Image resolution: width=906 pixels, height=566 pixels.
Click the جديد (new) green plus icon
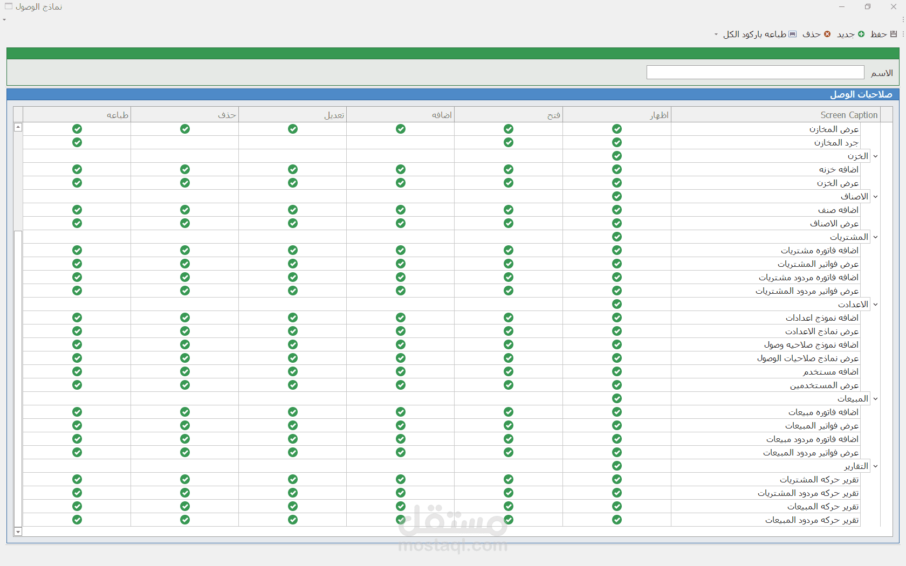[861, 34]
